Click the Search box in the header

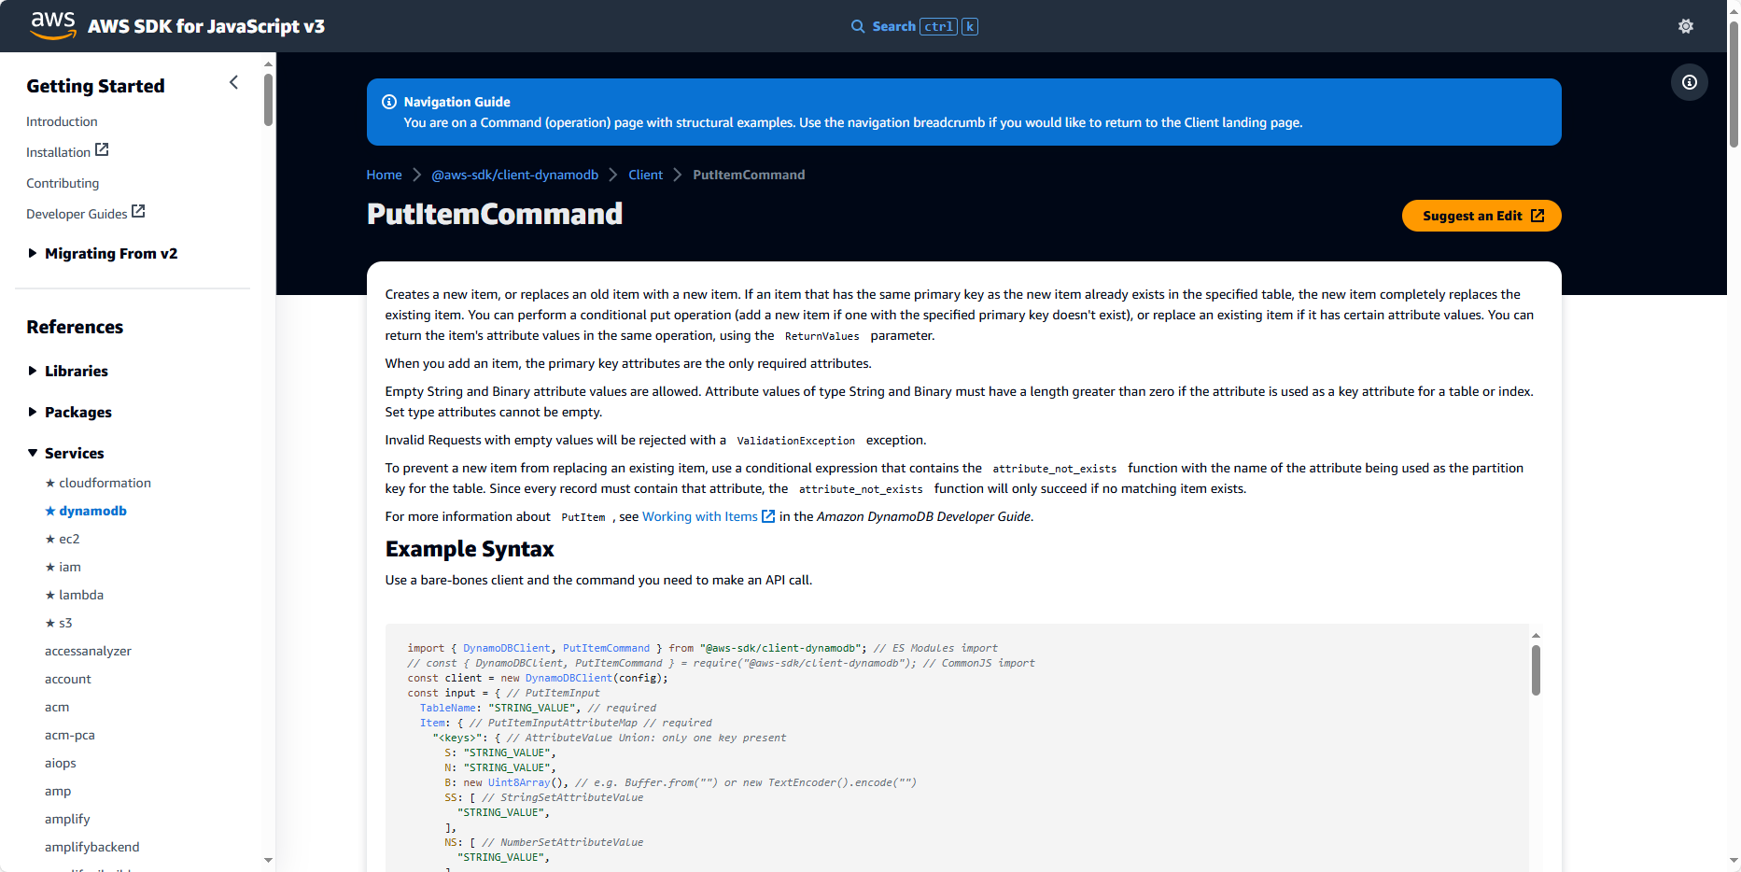[914, 26]
